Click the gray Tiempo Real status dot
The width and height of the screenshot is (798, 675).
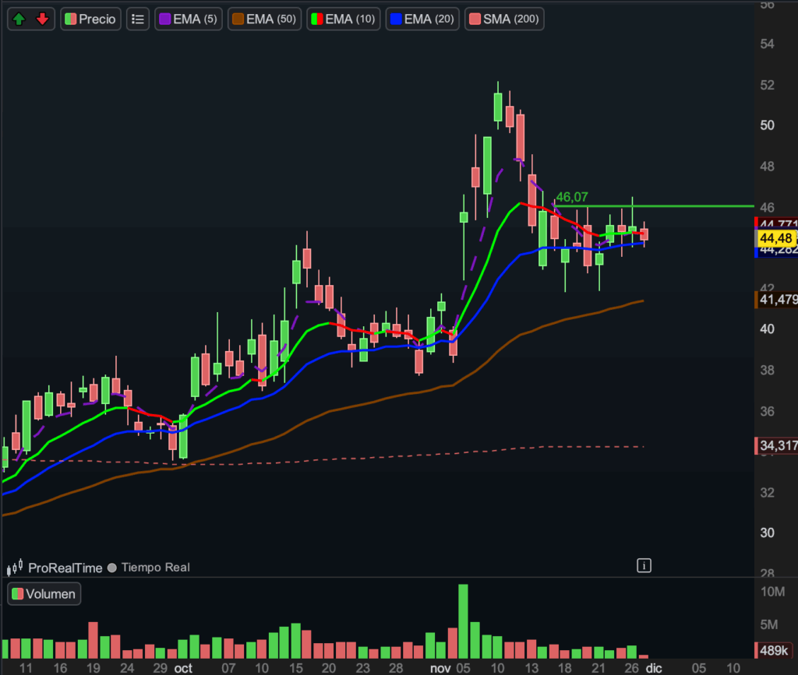coord(112,568)
